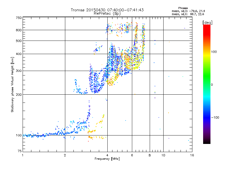Click the colorbar label '100'
This screenshot has width=226, height=169.
click(214, 52)
